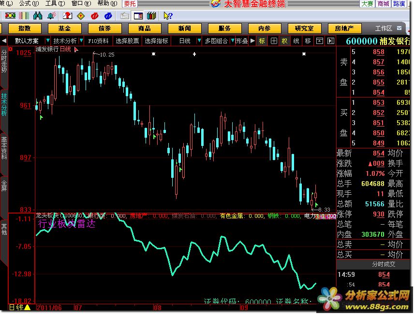Open the 商城 link
This screenshot has height=314, width=414.
383,4
